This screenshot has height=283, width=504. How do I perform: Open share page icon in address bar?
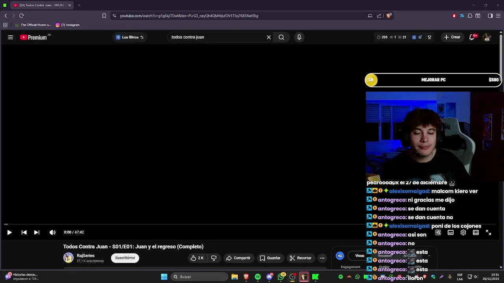point(379,16)
